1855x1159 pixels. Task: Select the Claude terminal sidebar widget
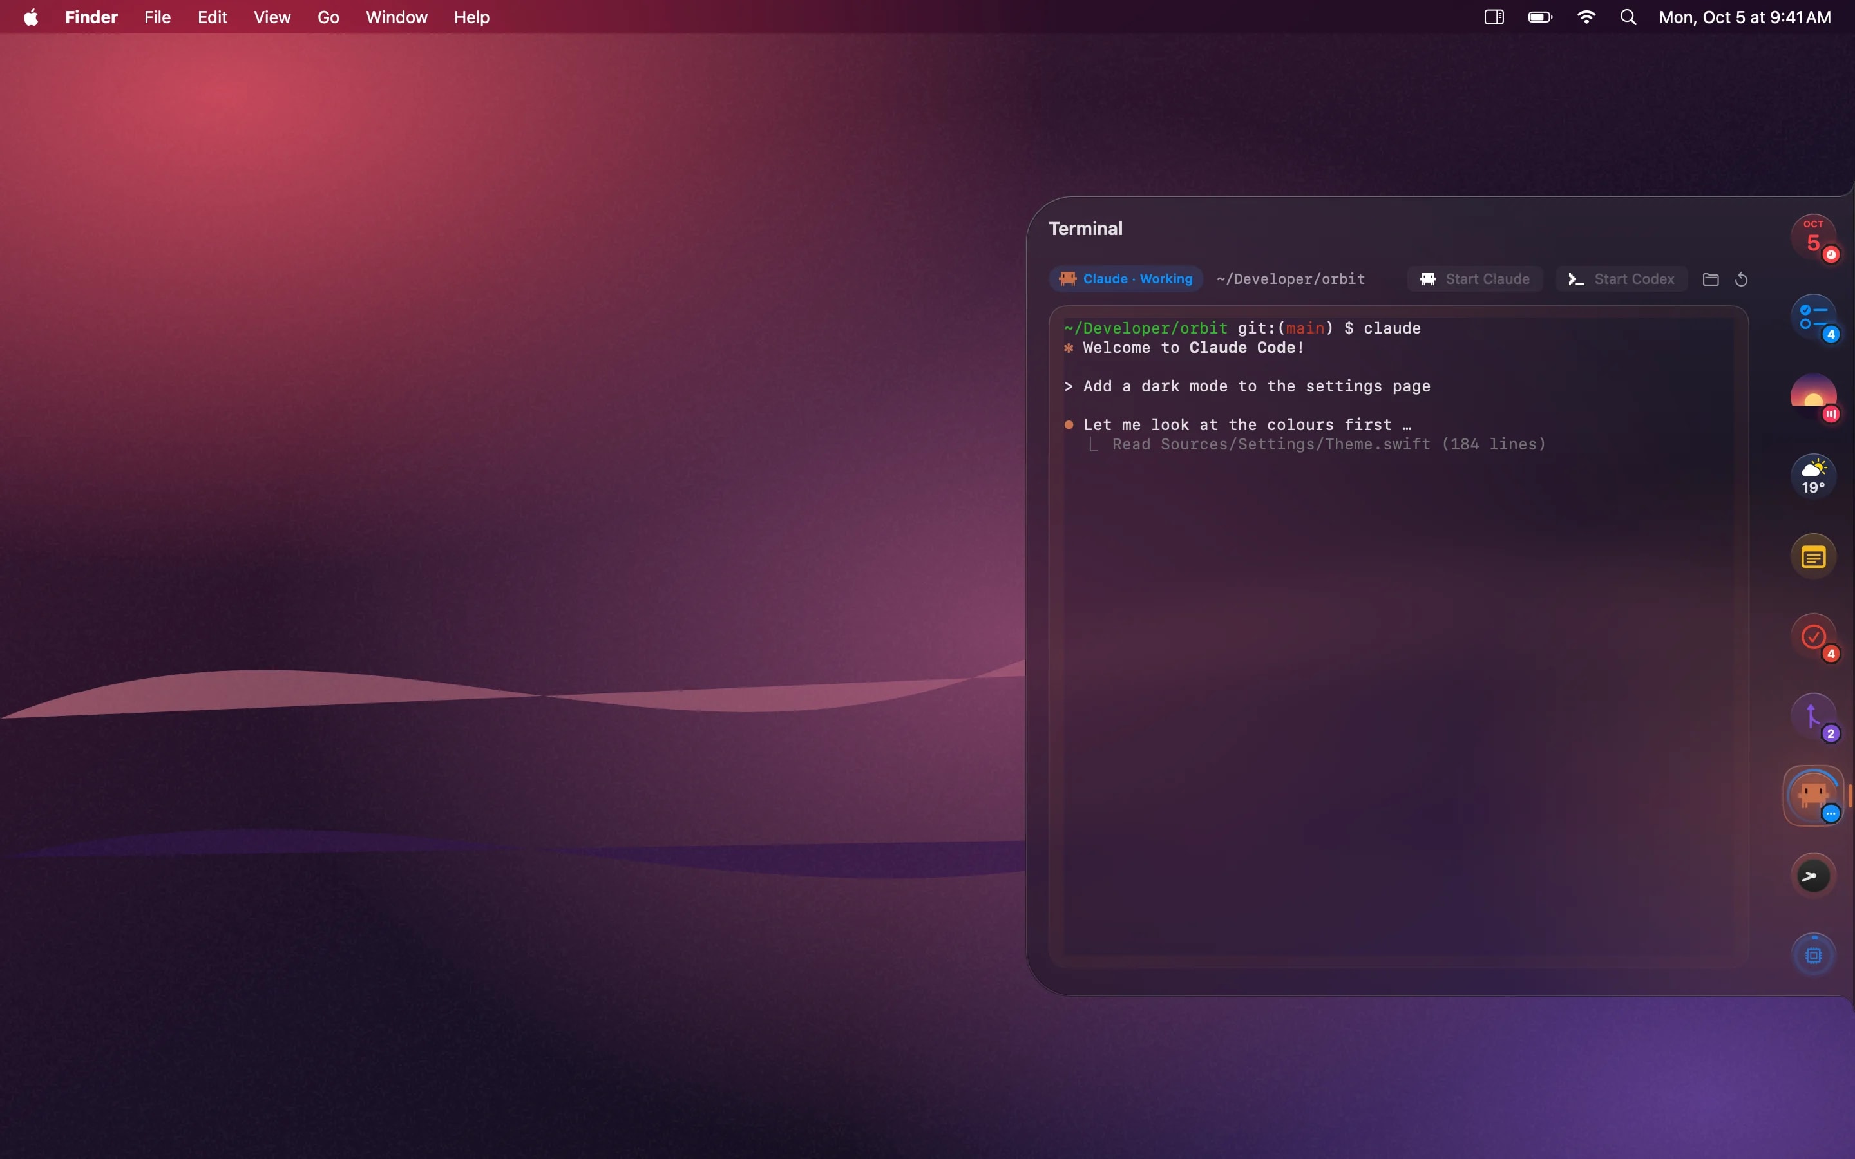pos(1813,796)
